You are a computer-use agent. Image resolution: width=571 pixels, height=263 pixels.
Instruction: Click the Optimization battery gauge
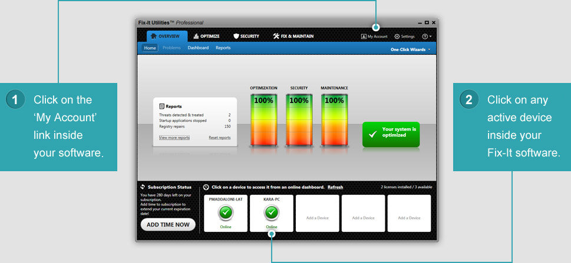click(263, 119)
